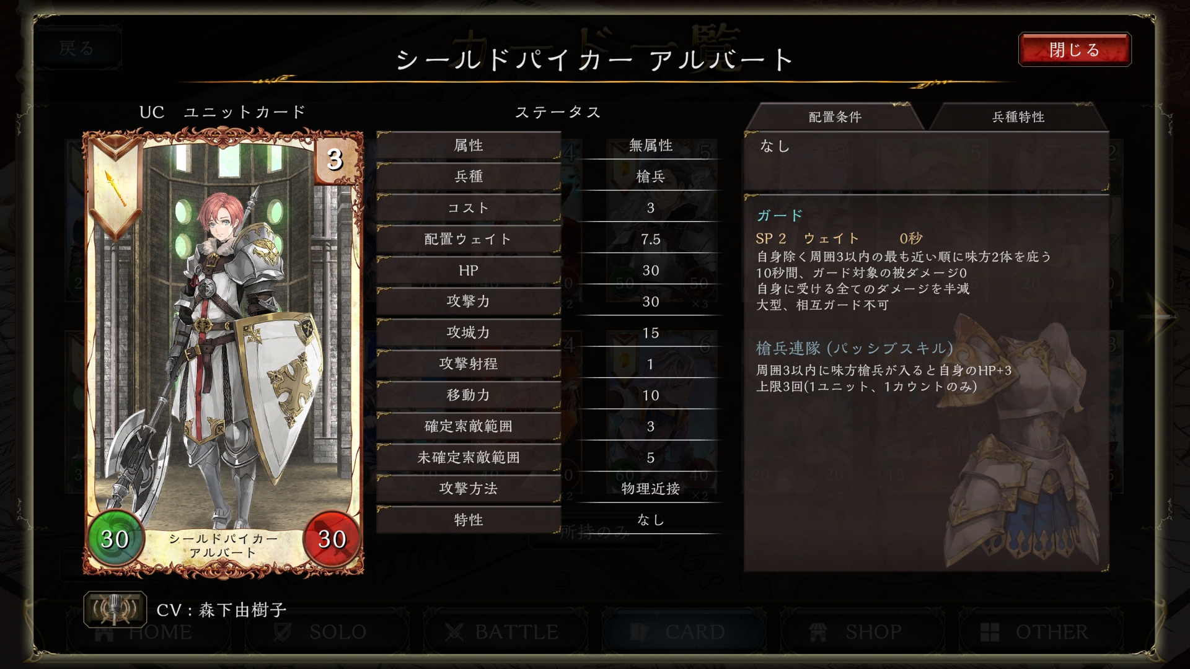The image size is (1190, 669).
Task: Click the cost 3 badge on card
Action: 335,159
